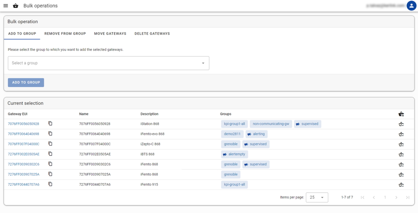Click the shopping basket icon in header
The width and height of the screenshot is (418, 213).
pos(15,6)
